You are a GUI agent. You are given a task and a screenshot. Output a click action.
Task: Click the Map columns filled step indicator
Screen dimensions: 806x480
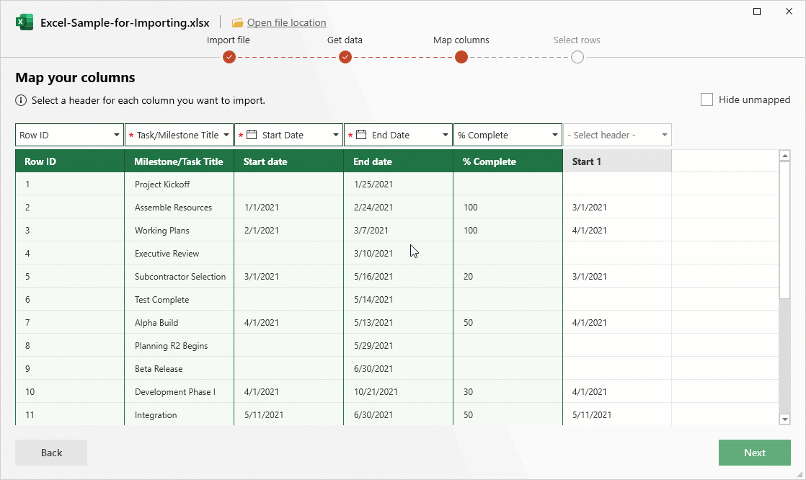(461, 57)
